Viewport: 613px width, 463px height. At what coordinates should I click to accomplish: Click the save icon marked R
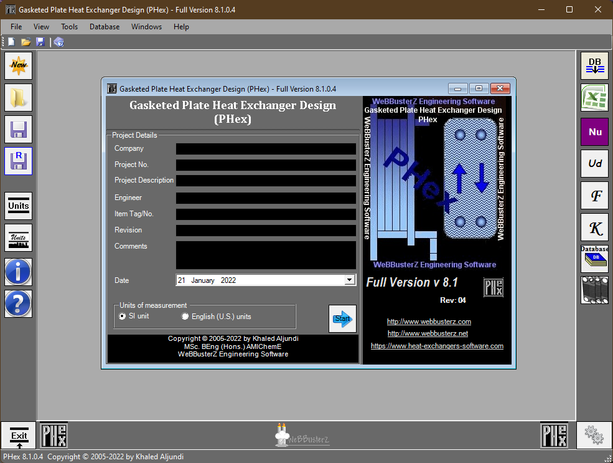pos(19,161)
